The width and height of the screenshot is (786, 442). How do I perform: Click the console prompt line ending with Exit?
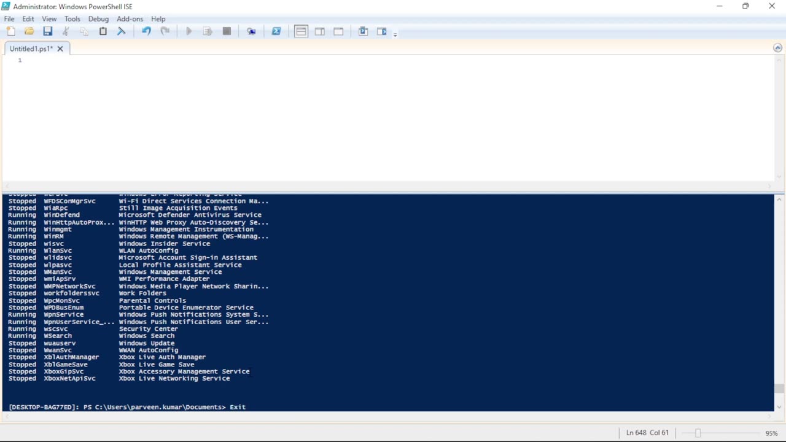point(127,407)
